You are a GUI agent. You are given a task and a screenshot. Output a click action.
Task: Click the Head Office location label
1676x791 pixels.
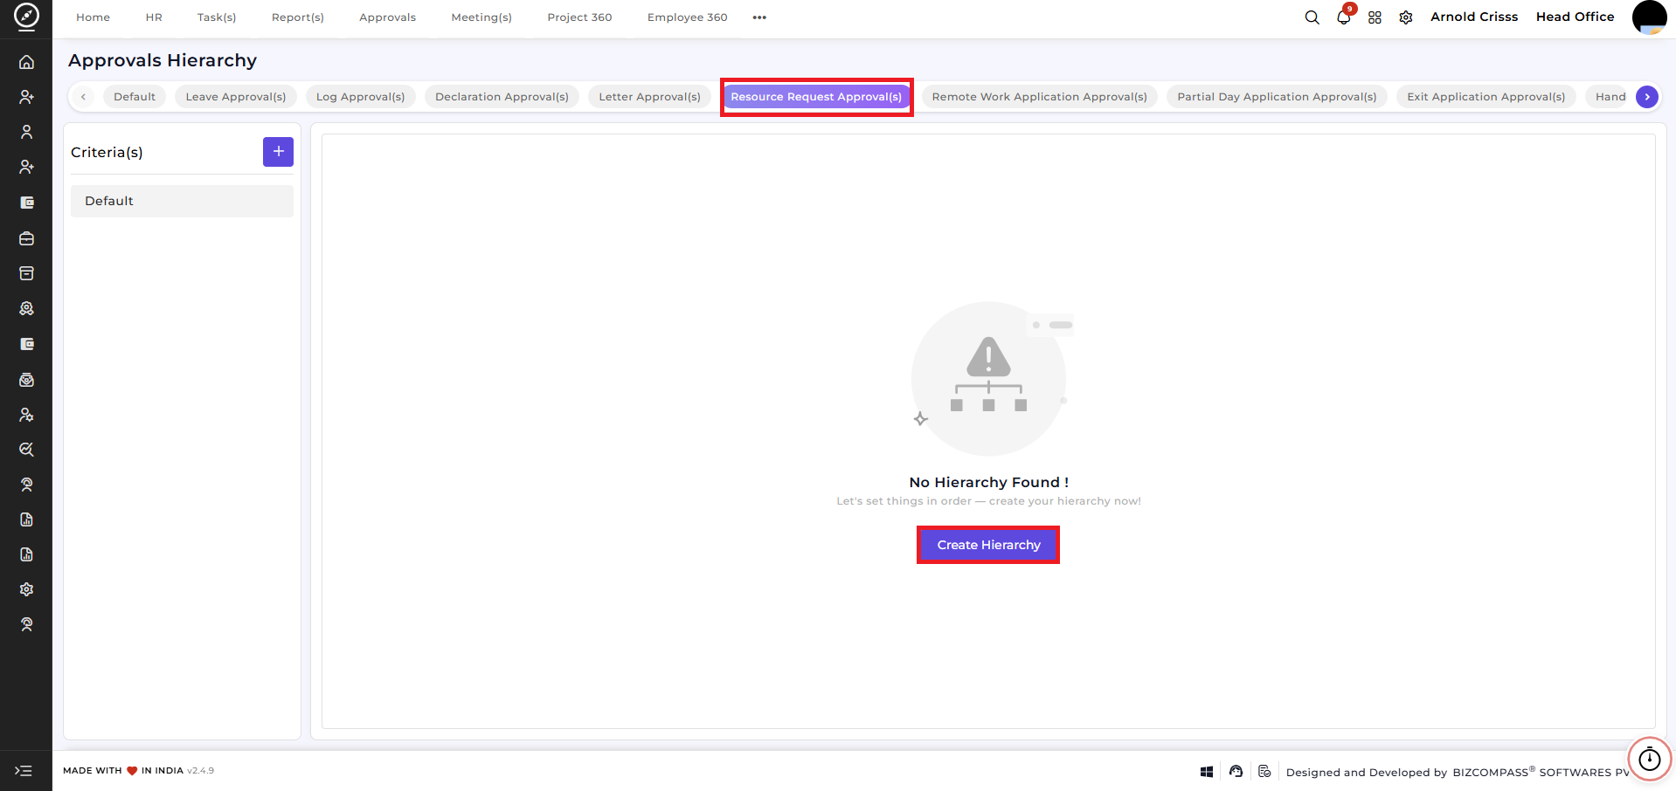[1575, 17]
